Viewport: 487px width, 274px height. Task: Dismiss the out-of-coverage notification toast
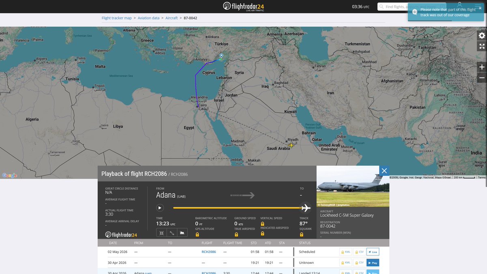click(x=480, y=8)
